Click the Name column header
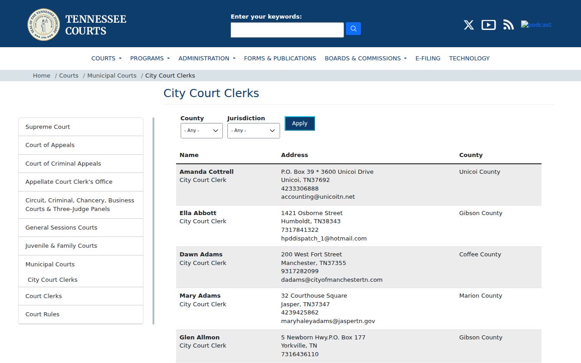Viewport: 581px width, 363px height. (x=189, y=155)
